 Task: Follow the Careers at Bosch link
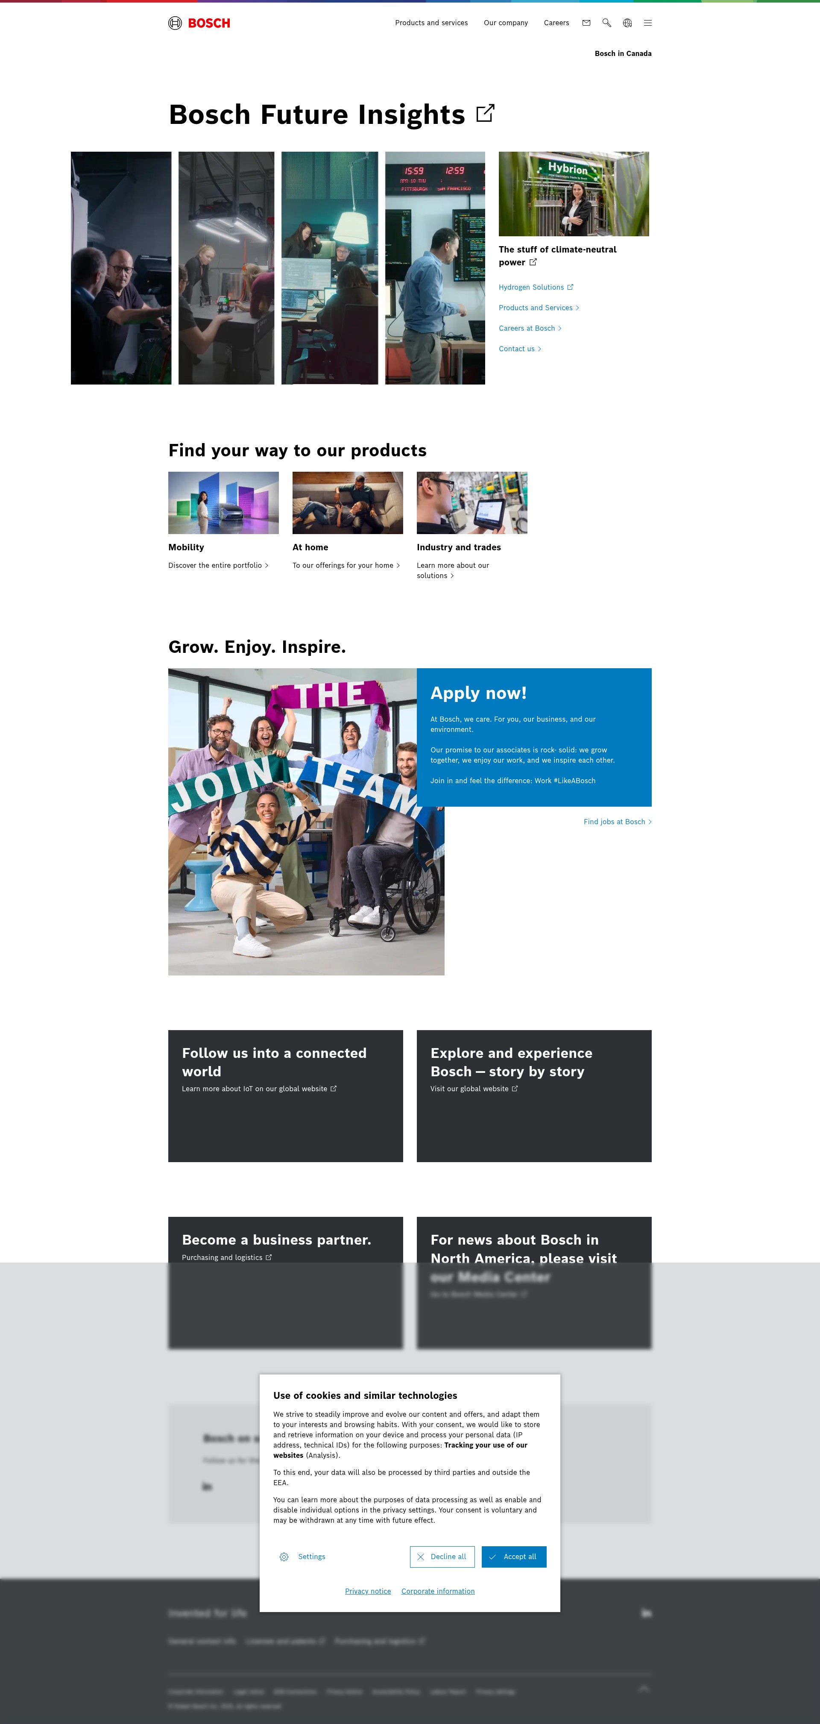coord(530,328)
